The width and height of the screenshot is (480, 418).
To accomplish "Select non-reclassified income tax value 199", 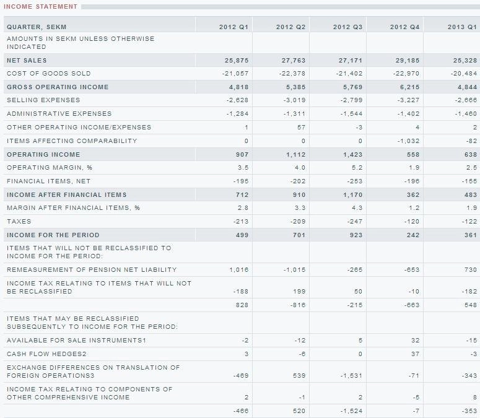I will point(299,291).
